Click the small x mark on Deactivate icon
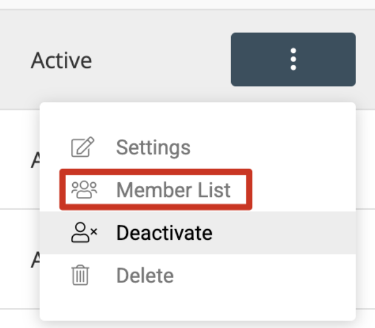The image size is (375, 328). [x=94, y=231]
